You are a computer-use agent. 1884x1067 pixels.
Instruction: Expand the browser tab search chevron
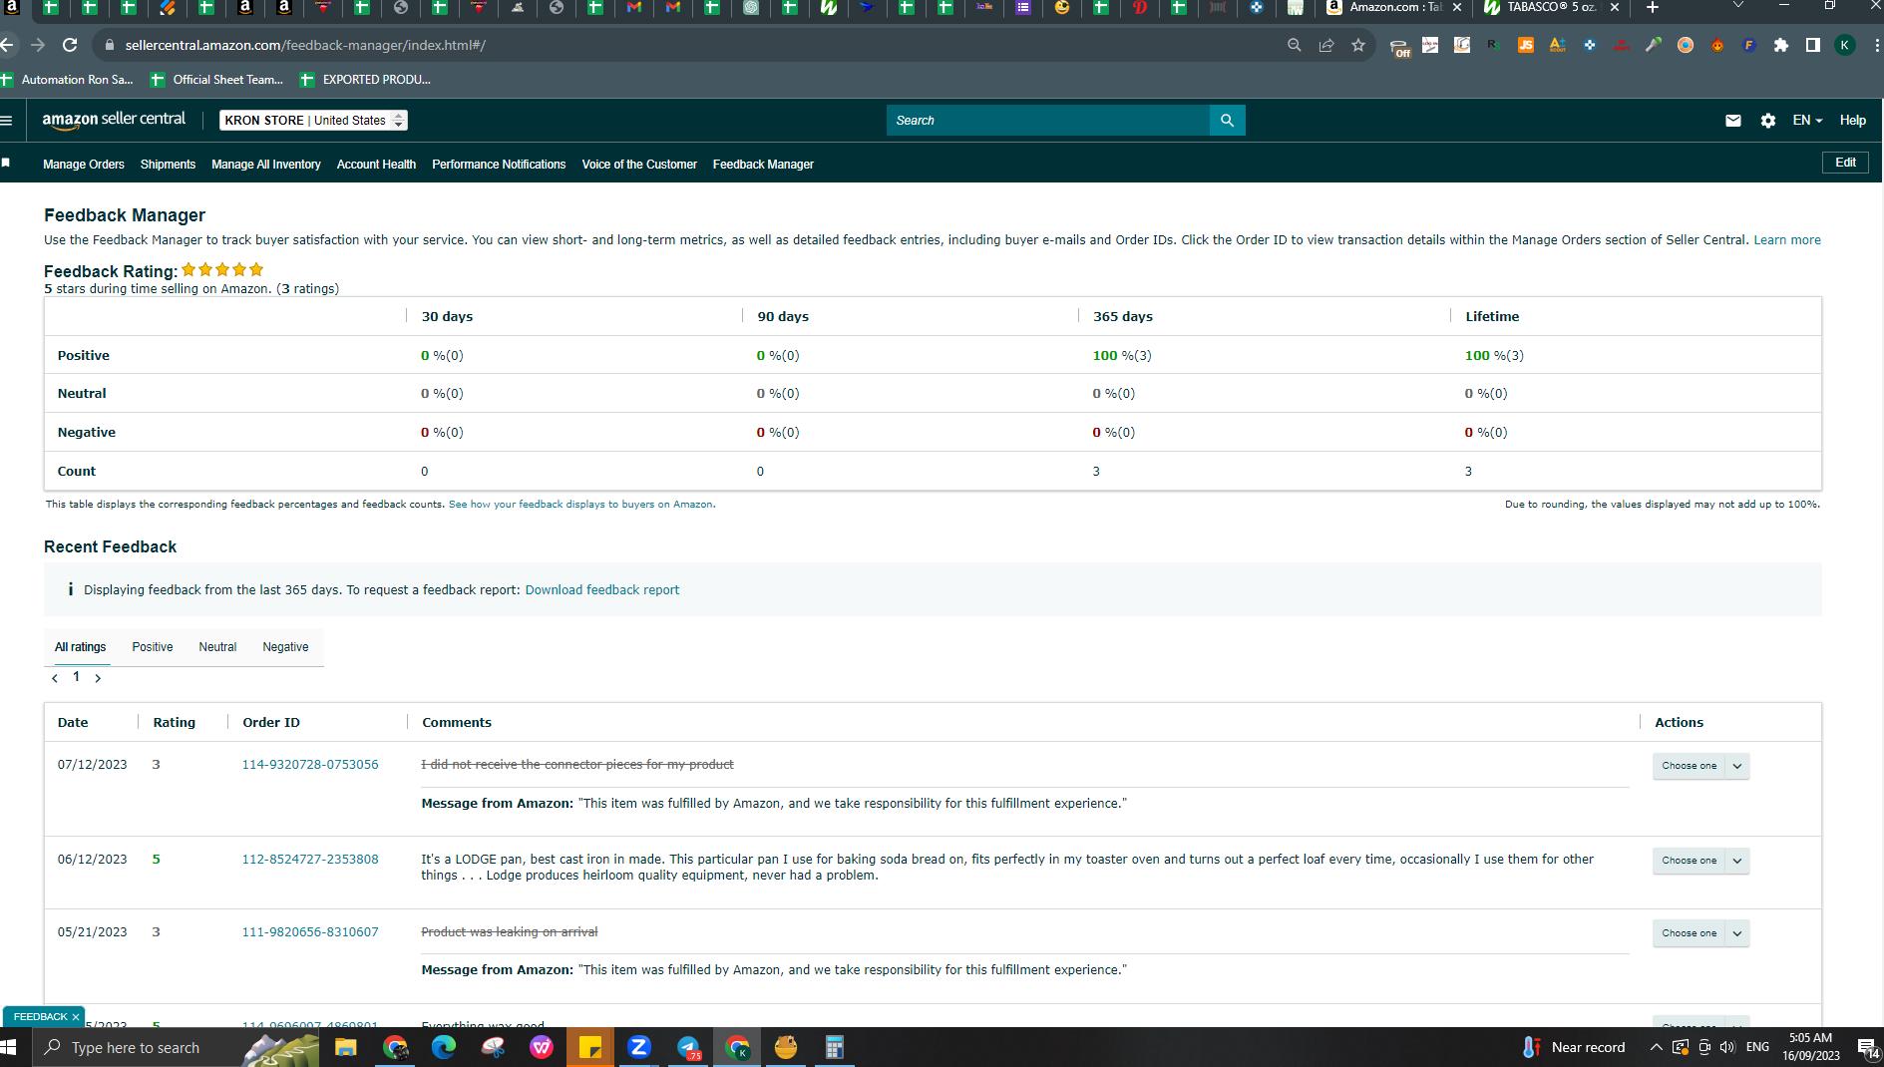click(1738, 7)
